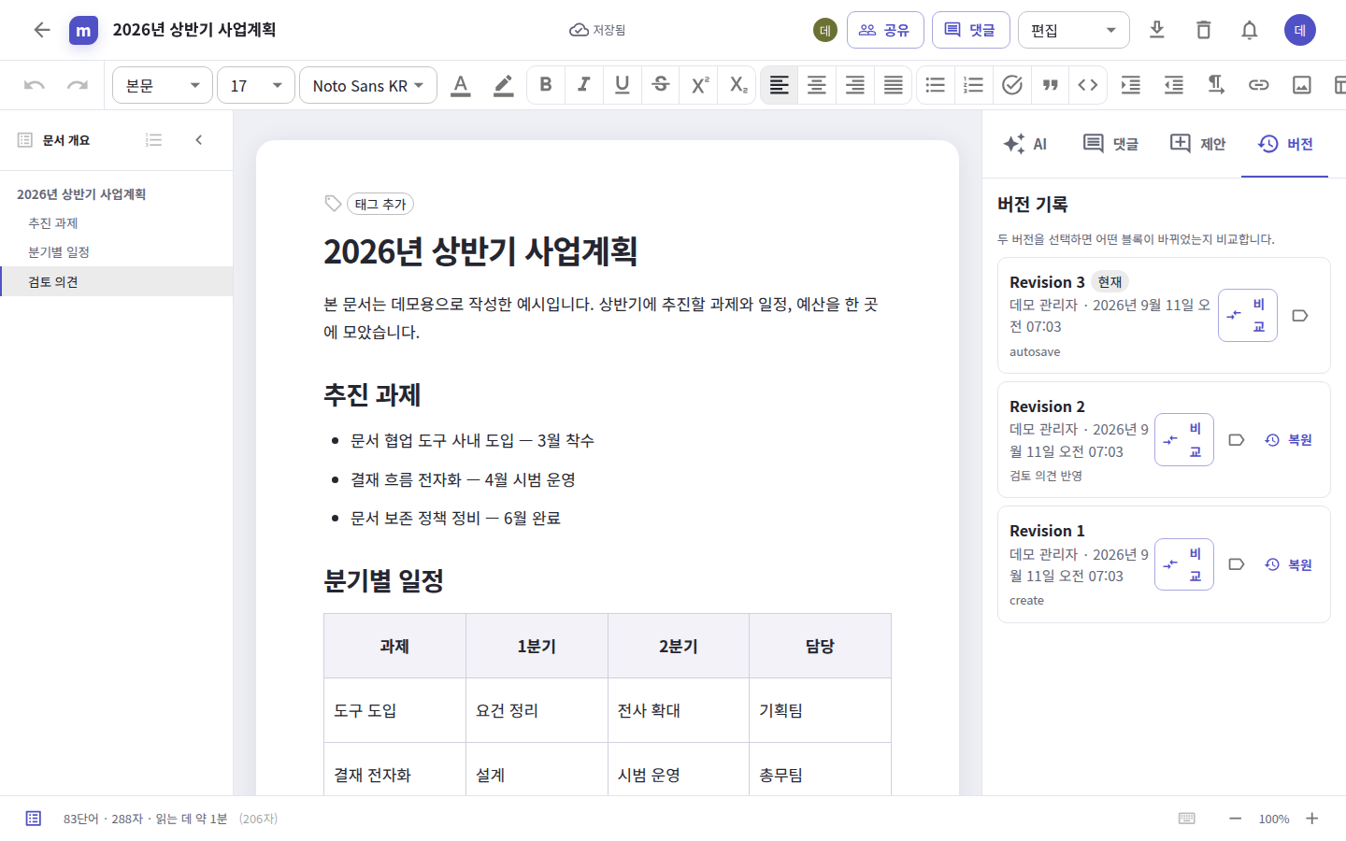Jump to 분기별 일정 in the outline
This screenshot has width=1346, height=841.
point(116,252)
